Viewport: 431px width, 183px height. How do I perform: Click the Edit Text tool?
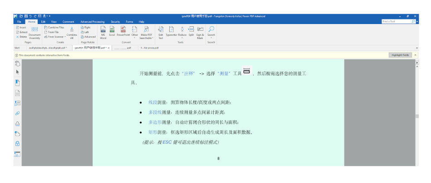click(161, 32)
